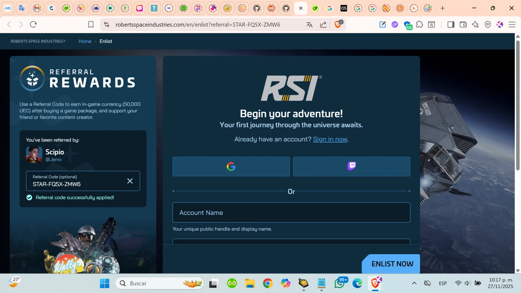Translate this page icon
Screen dimensions: 521x293
coord(309,25)
